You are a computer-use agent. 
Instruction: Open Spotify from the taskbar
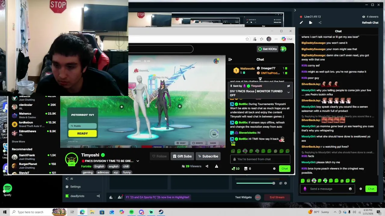tap(131, 212)
